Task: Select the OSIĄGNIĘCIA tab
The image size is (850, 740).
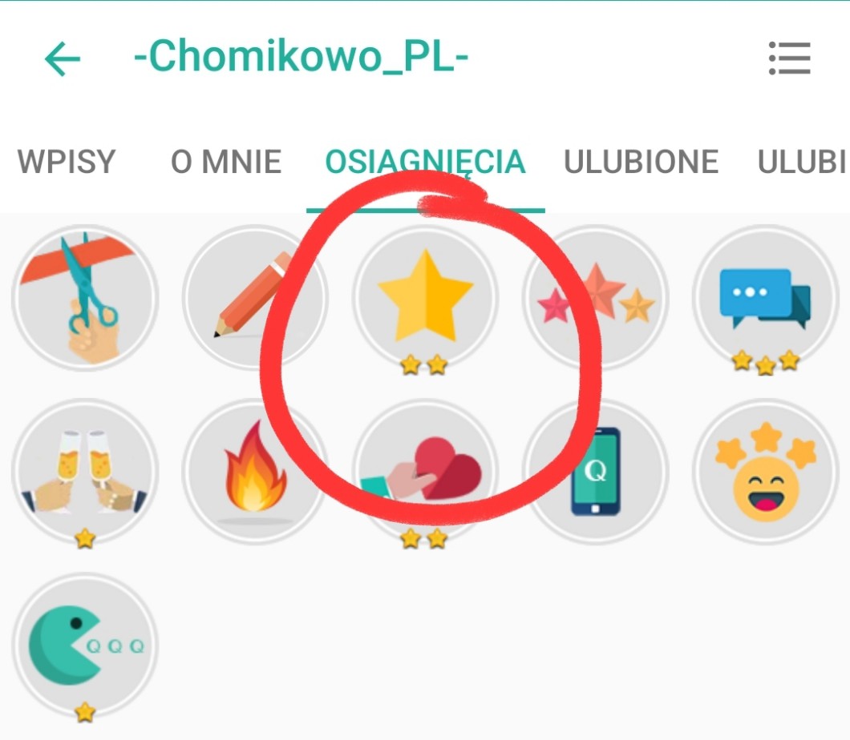Action: tap(426, 163)
